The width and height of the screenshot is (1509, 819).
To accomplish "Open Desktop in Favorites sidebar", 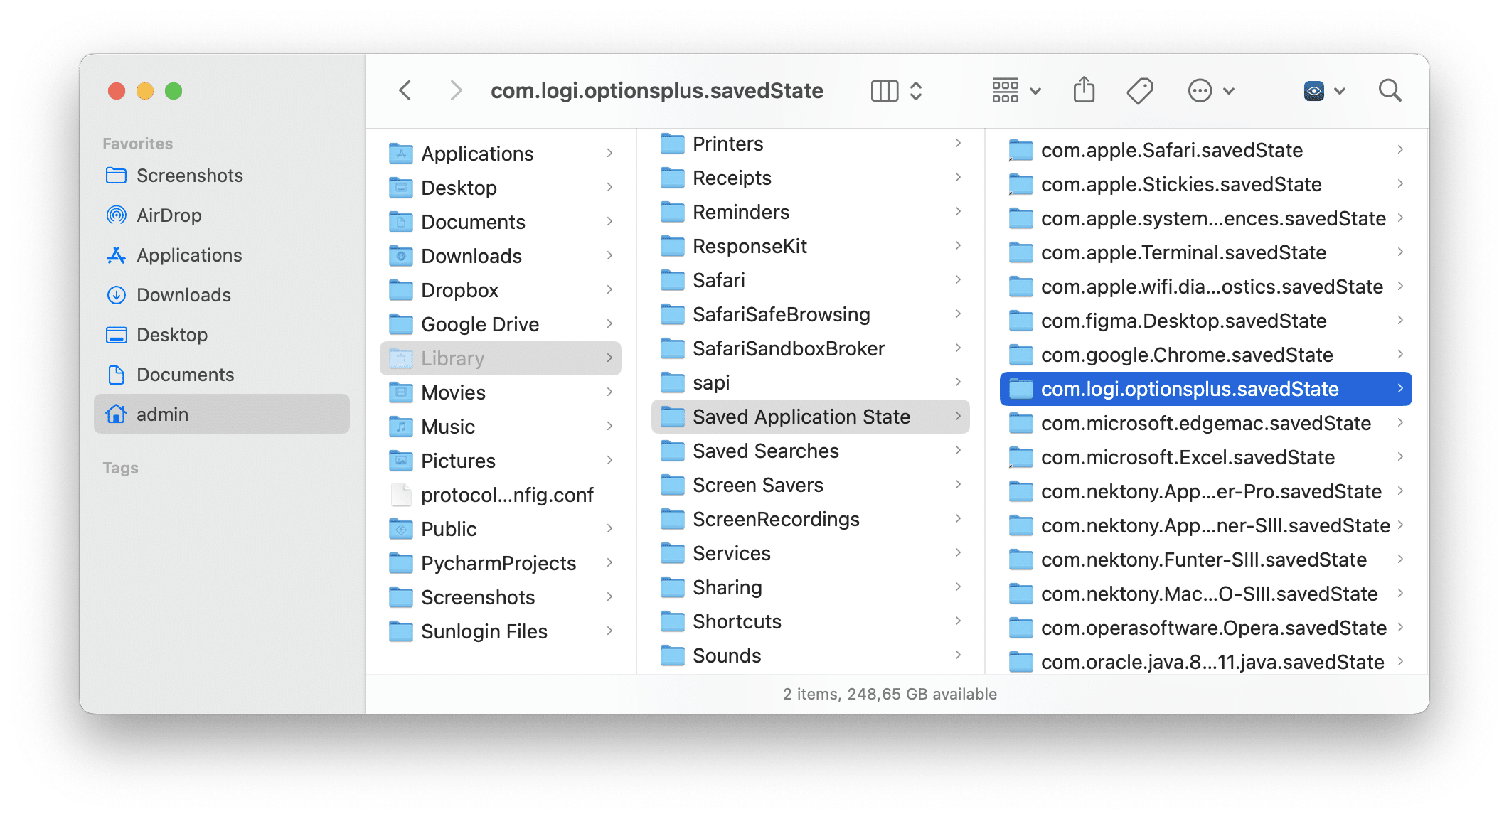I will pos(222,335).
